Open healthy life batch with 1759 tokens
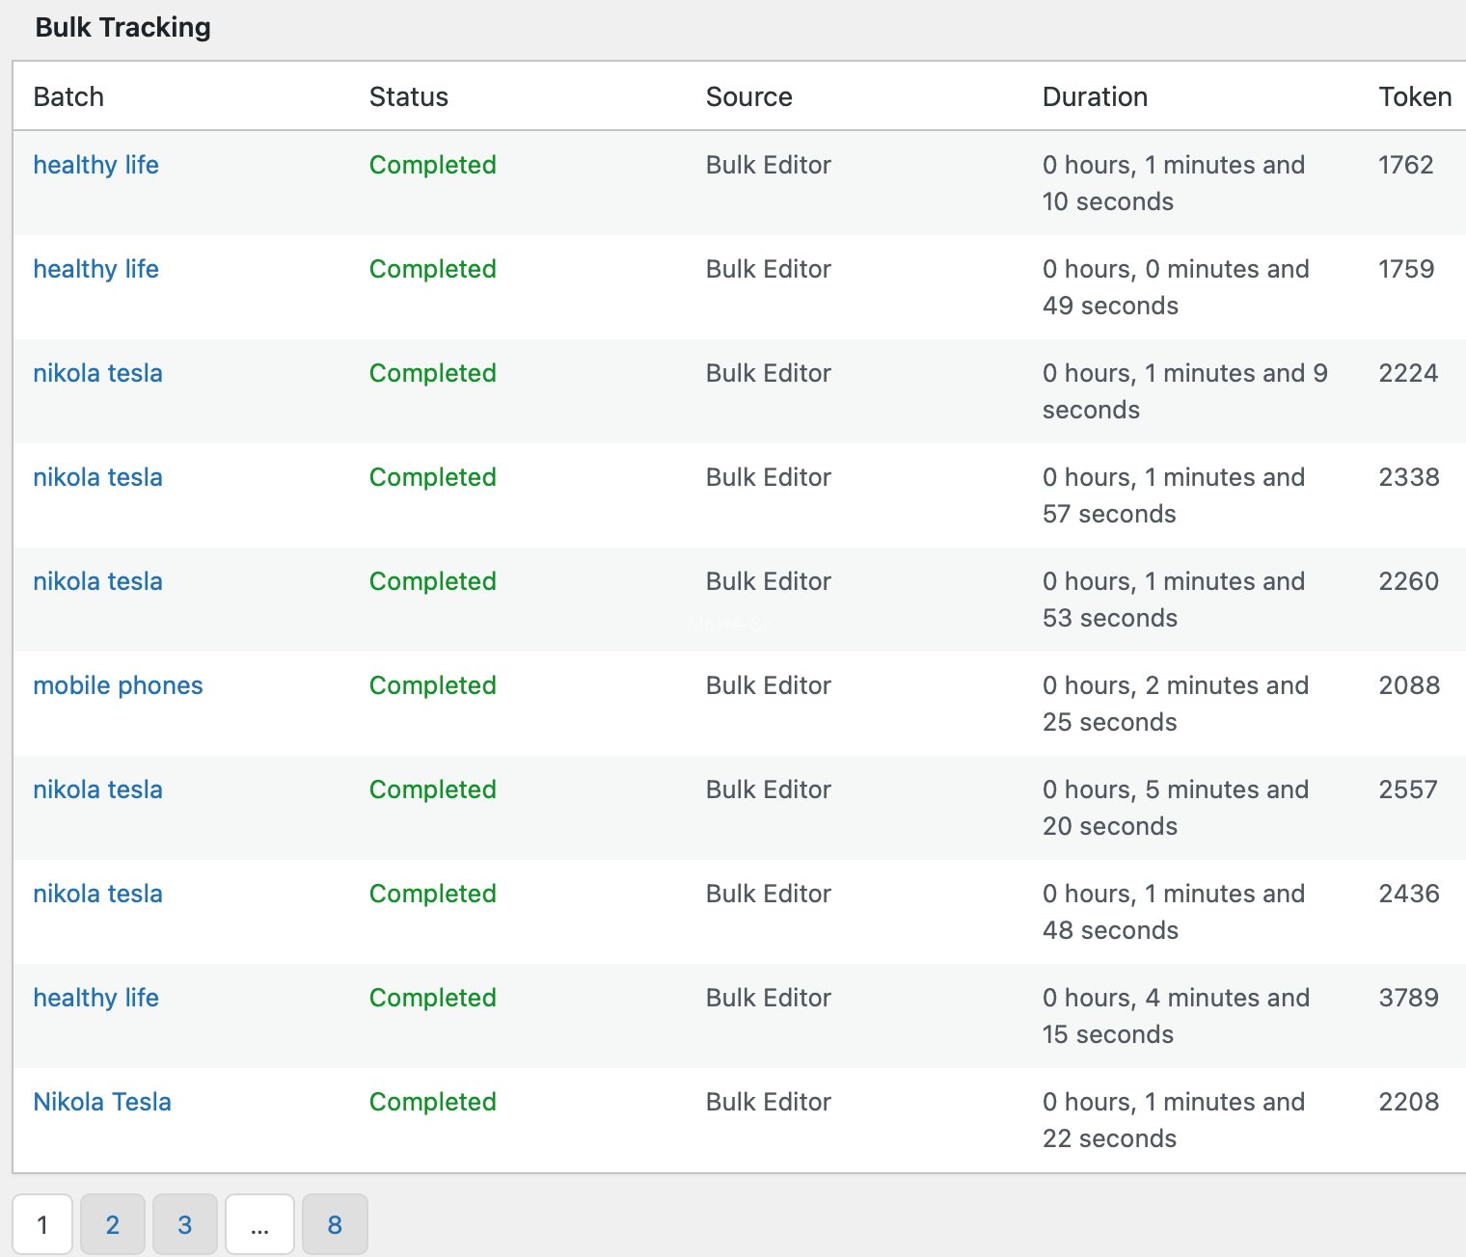1466x1257 pixels. (95, 269)
